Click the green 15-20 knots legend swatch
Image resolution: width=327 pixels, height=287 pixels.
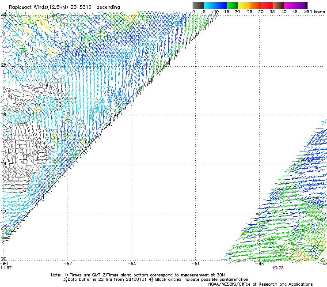pyautogui.click(x=232, y=5)
